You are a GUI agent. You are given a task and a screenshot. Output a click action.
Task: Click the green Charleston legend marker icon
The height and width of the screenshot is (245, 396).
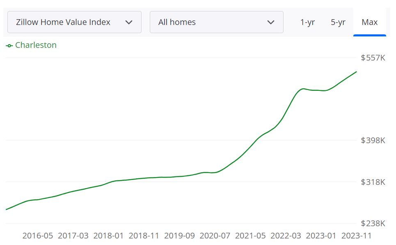9,45
